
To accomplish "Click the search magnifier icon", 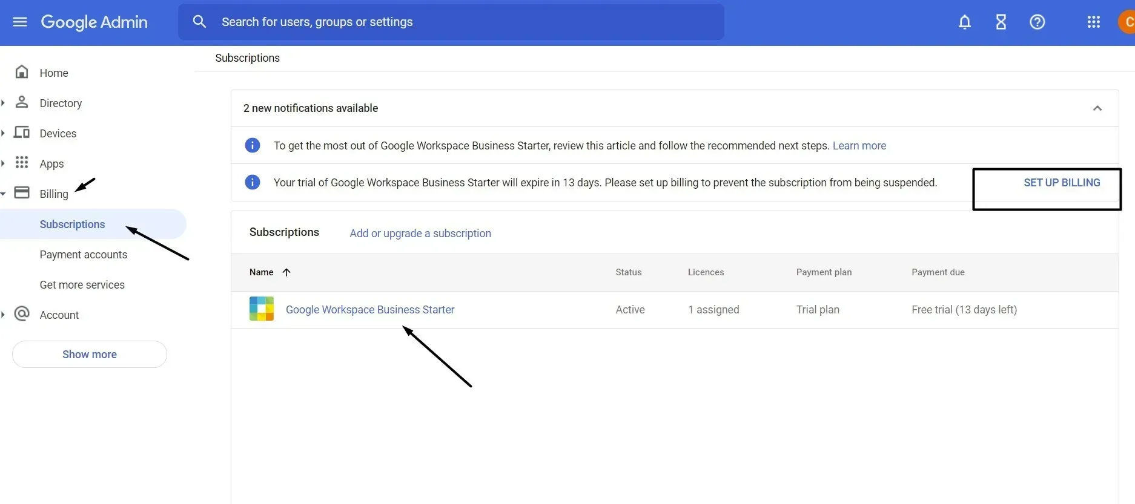I will click(x=199, y=22).
